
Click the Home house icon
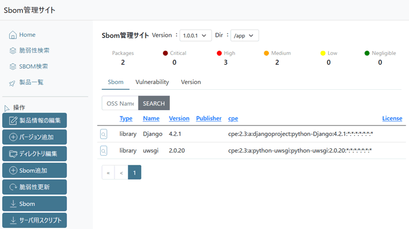tap(13, 35)
